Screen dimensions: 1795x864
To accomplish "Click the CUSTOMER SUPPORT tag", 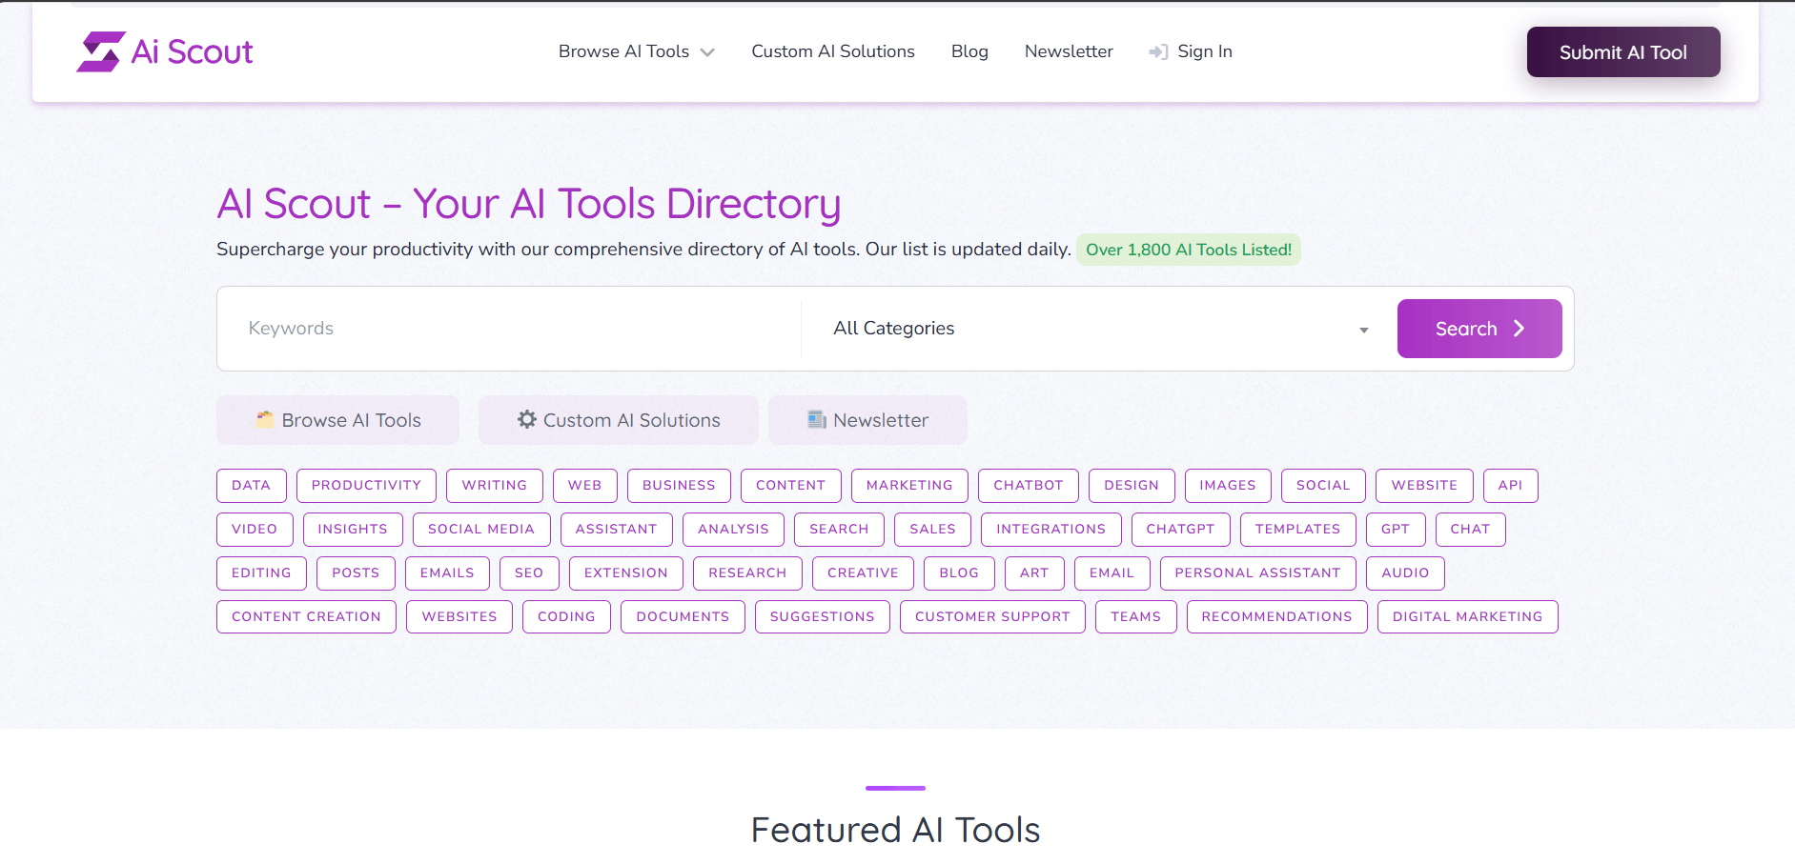I will tap(991, 616).
